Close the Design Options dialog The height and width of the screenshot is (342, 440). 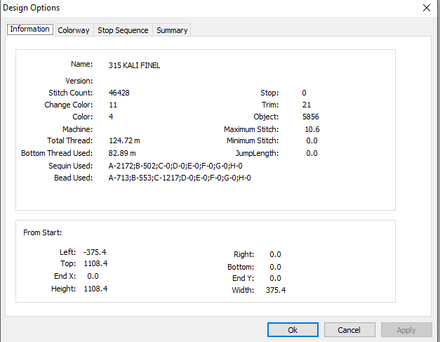point(427,8)
